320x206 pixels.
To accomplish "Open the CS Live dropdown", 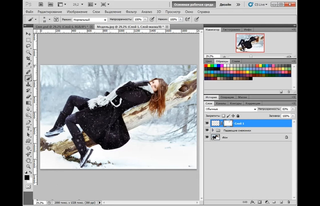I will (258, 4).
